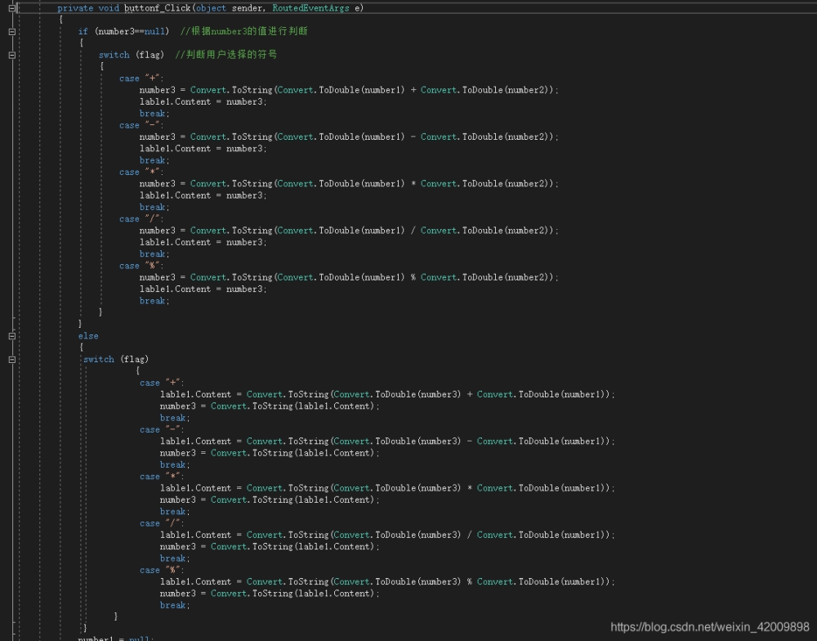Screen dimensions: 817x641
Task: Click case "-" in the else block
Action: point(162,430)
